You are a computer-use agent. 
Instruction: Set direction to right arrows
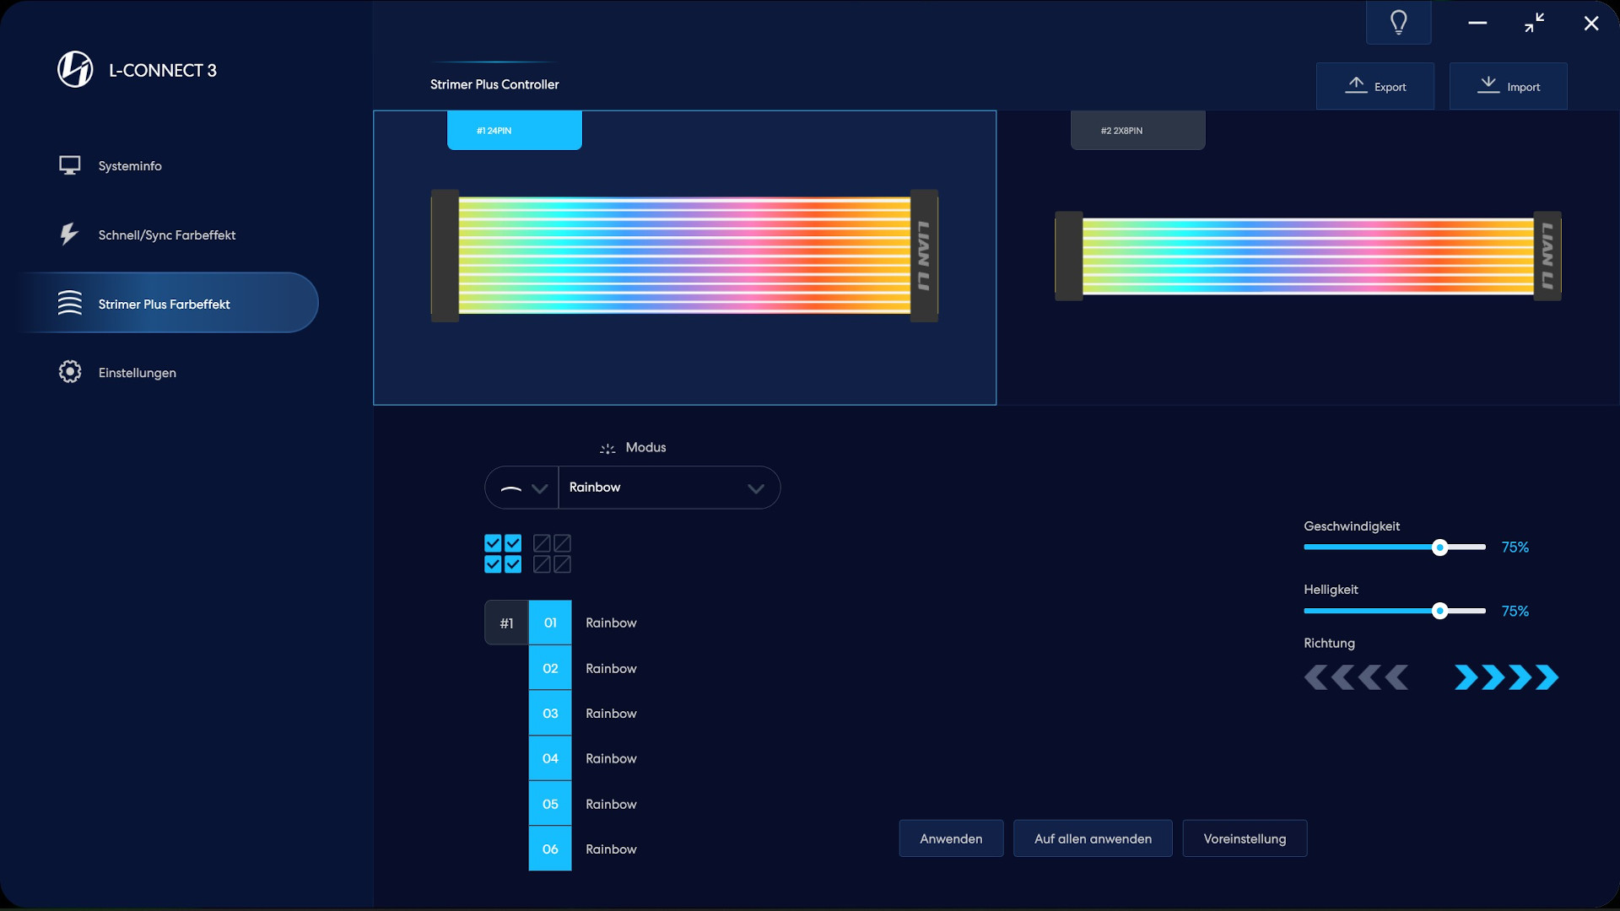click(1506, 677)
